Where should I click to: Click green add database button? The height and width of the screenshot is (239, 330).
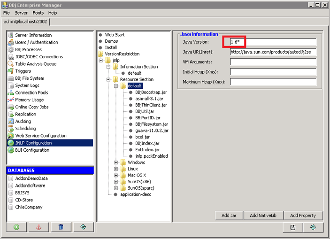16,227
